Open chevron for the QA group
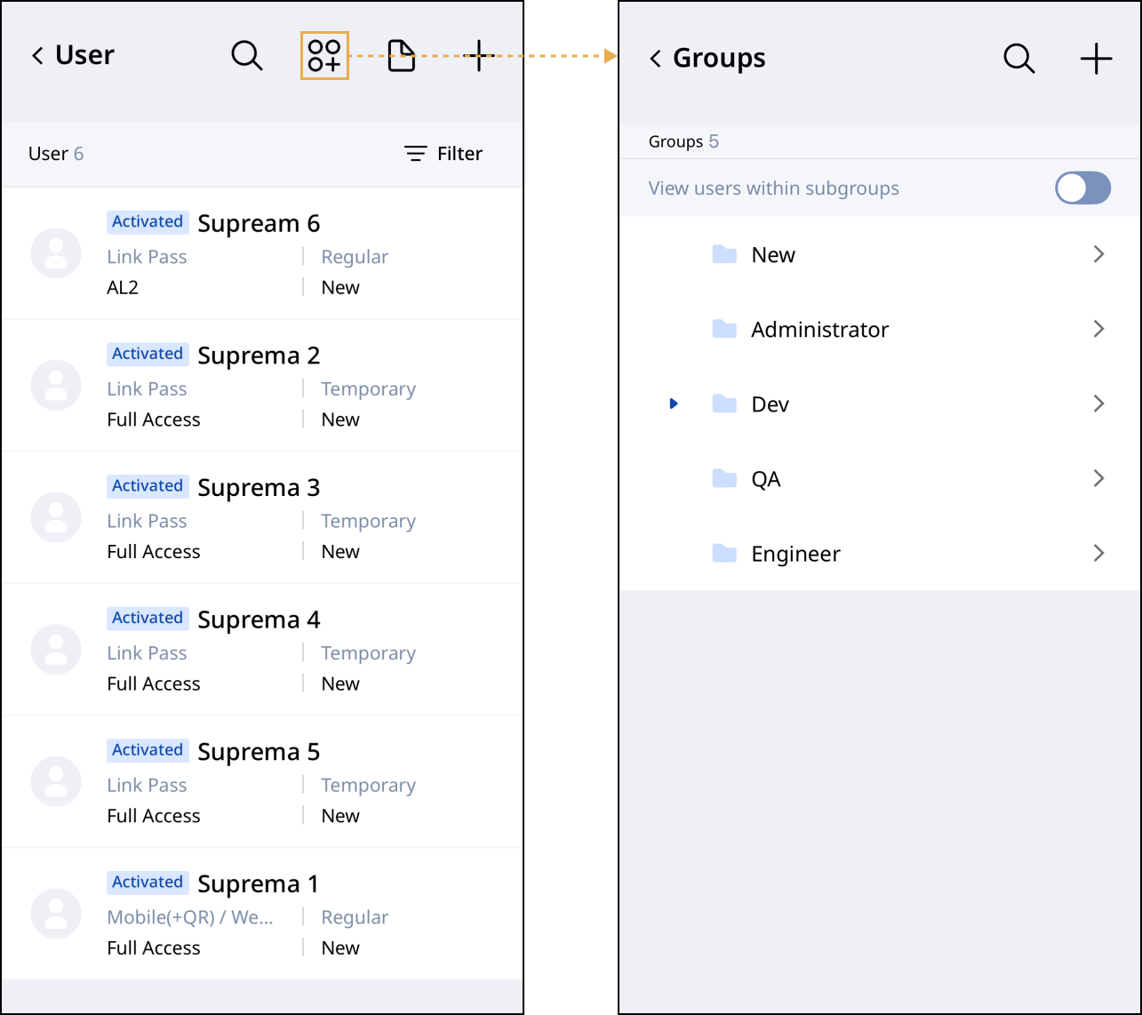The width and height of the screenshot is (1142, 1015). (x=1098, y=479)
